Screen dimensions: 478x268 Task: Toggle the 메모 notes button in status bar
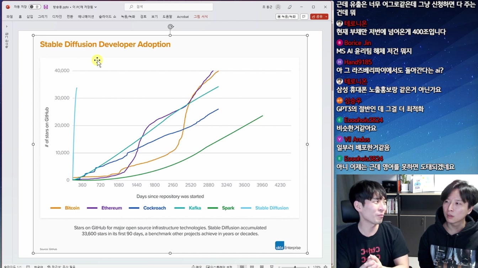click(x=197, y=267)
